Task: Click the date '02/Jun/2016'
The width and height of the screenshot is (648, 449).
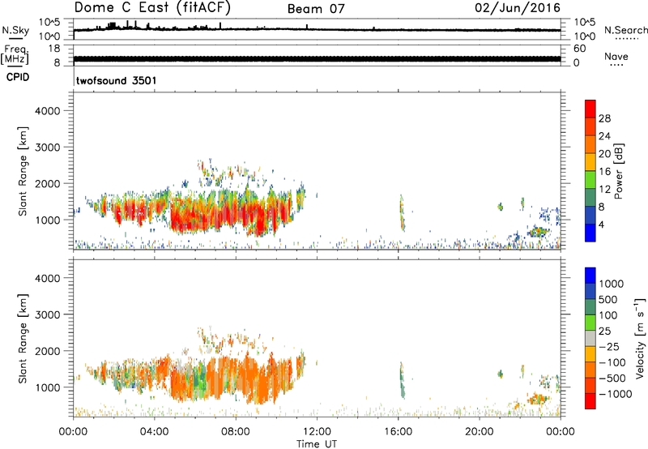Action: [518, 7]
